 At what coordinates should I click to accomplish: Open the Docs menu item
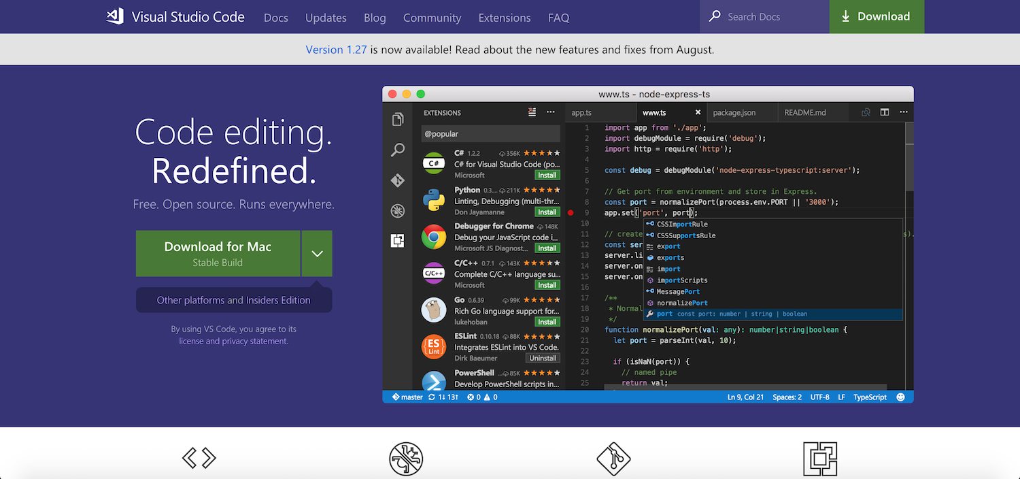[x=276, y=18]
